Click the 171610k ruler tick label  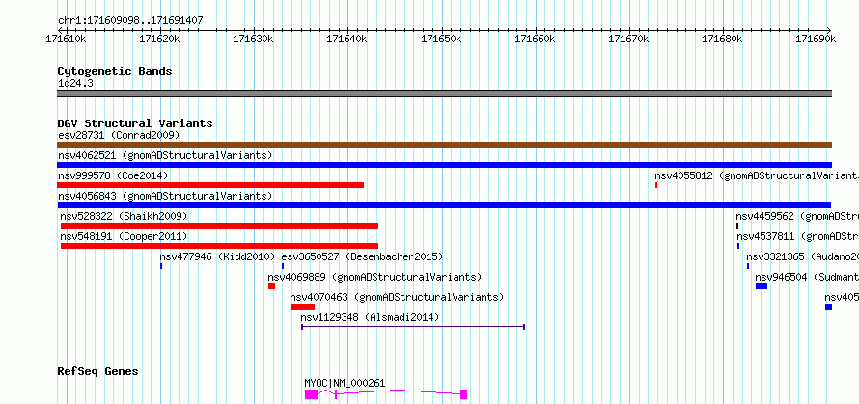(x=66, y=39)
